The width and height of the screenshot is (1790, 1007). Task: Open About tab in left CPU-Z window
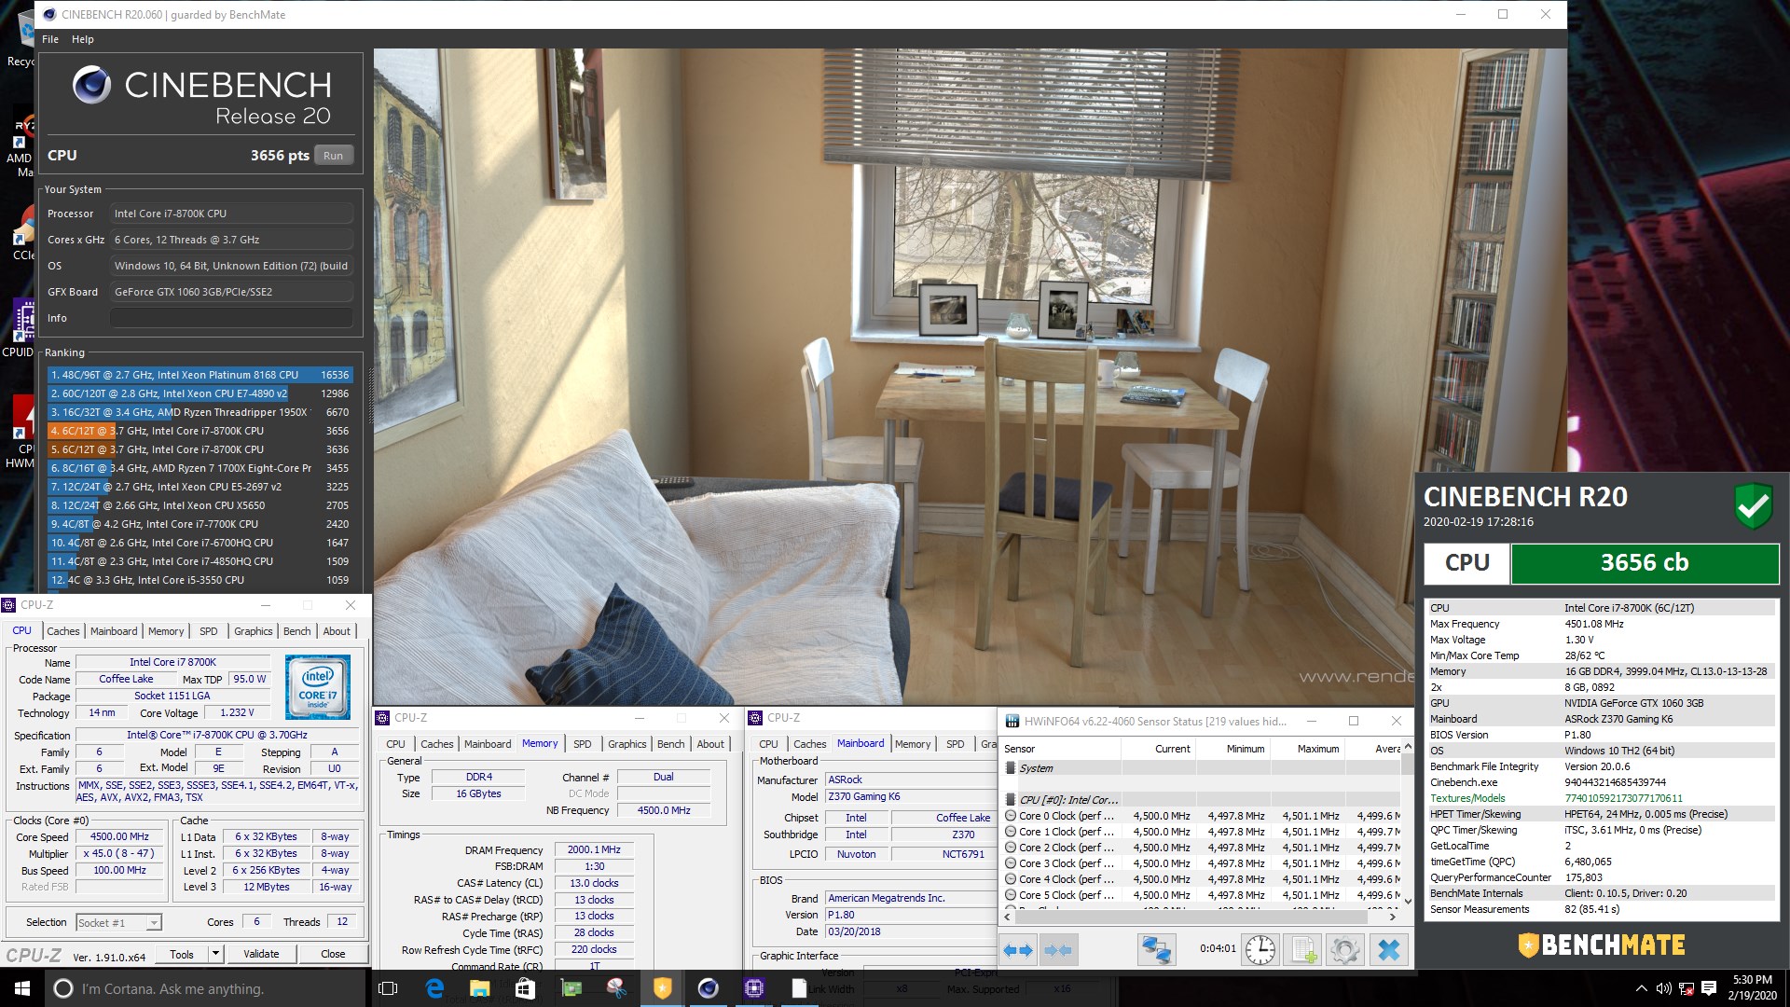(337, 631)
